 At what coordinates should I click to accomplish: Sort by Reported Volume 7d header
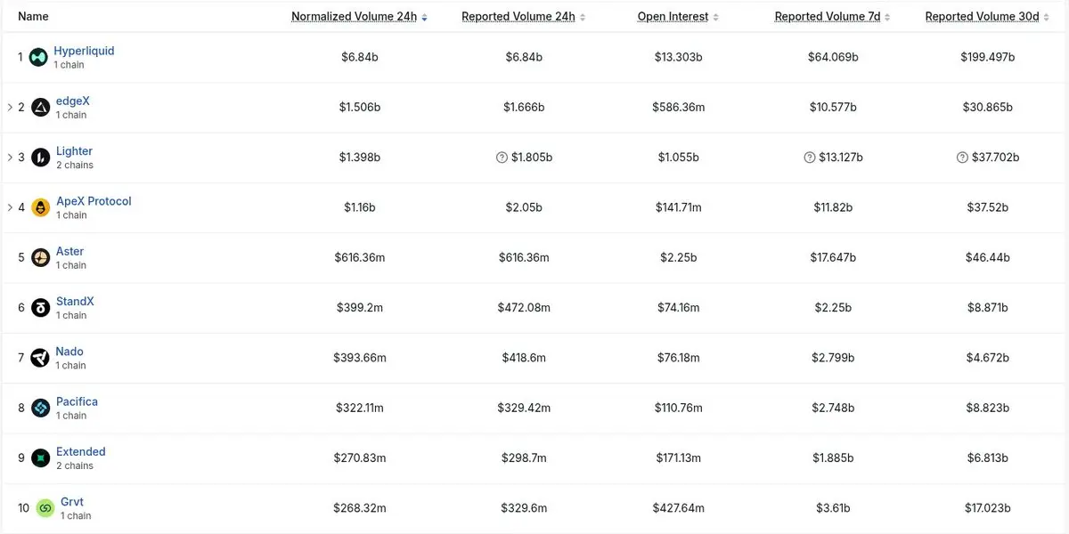click(x=833, y=17)
